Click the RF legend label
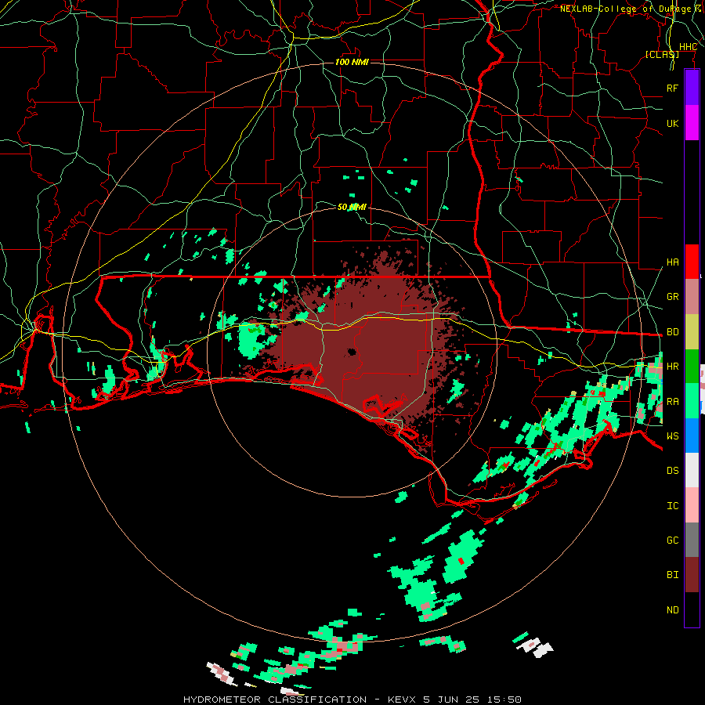 pos(672,88)
